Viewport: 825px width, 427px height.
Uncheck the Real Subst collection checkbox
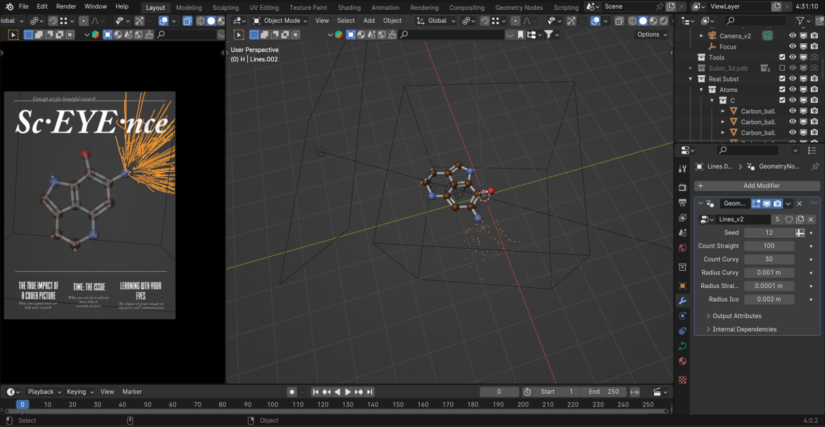[x=782, y=79]
